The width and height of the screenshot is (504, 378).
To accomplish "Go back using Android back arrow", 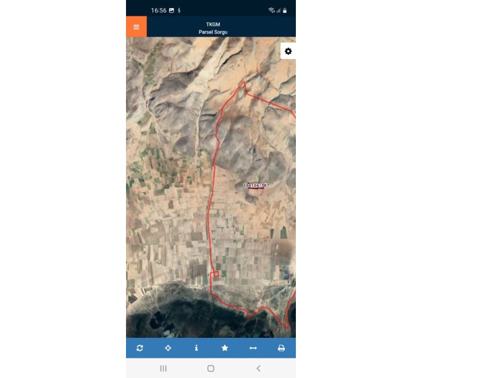I will (x=258, y=368).
